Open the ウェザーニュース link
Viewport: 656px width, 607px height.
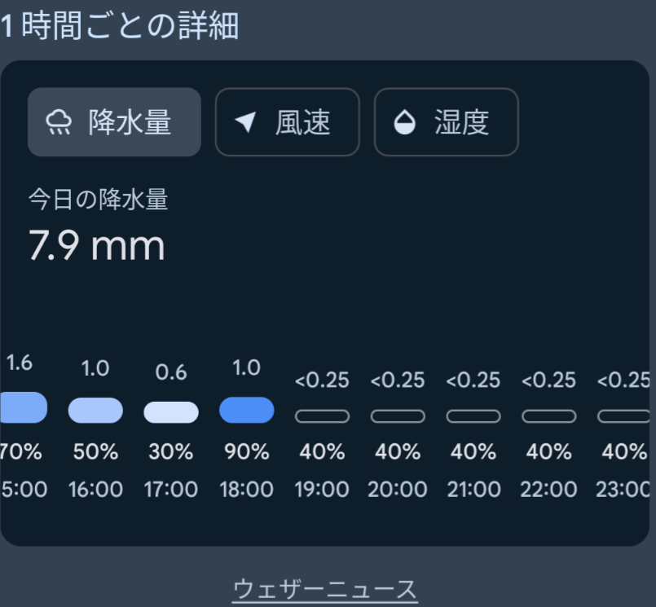point(324,589)
